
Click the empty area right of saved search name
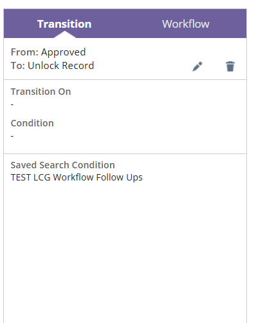(x=193, y=177)
